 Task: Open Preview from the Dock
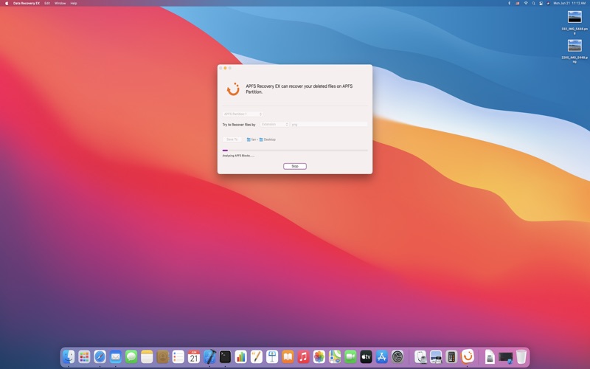pos(436,356)
